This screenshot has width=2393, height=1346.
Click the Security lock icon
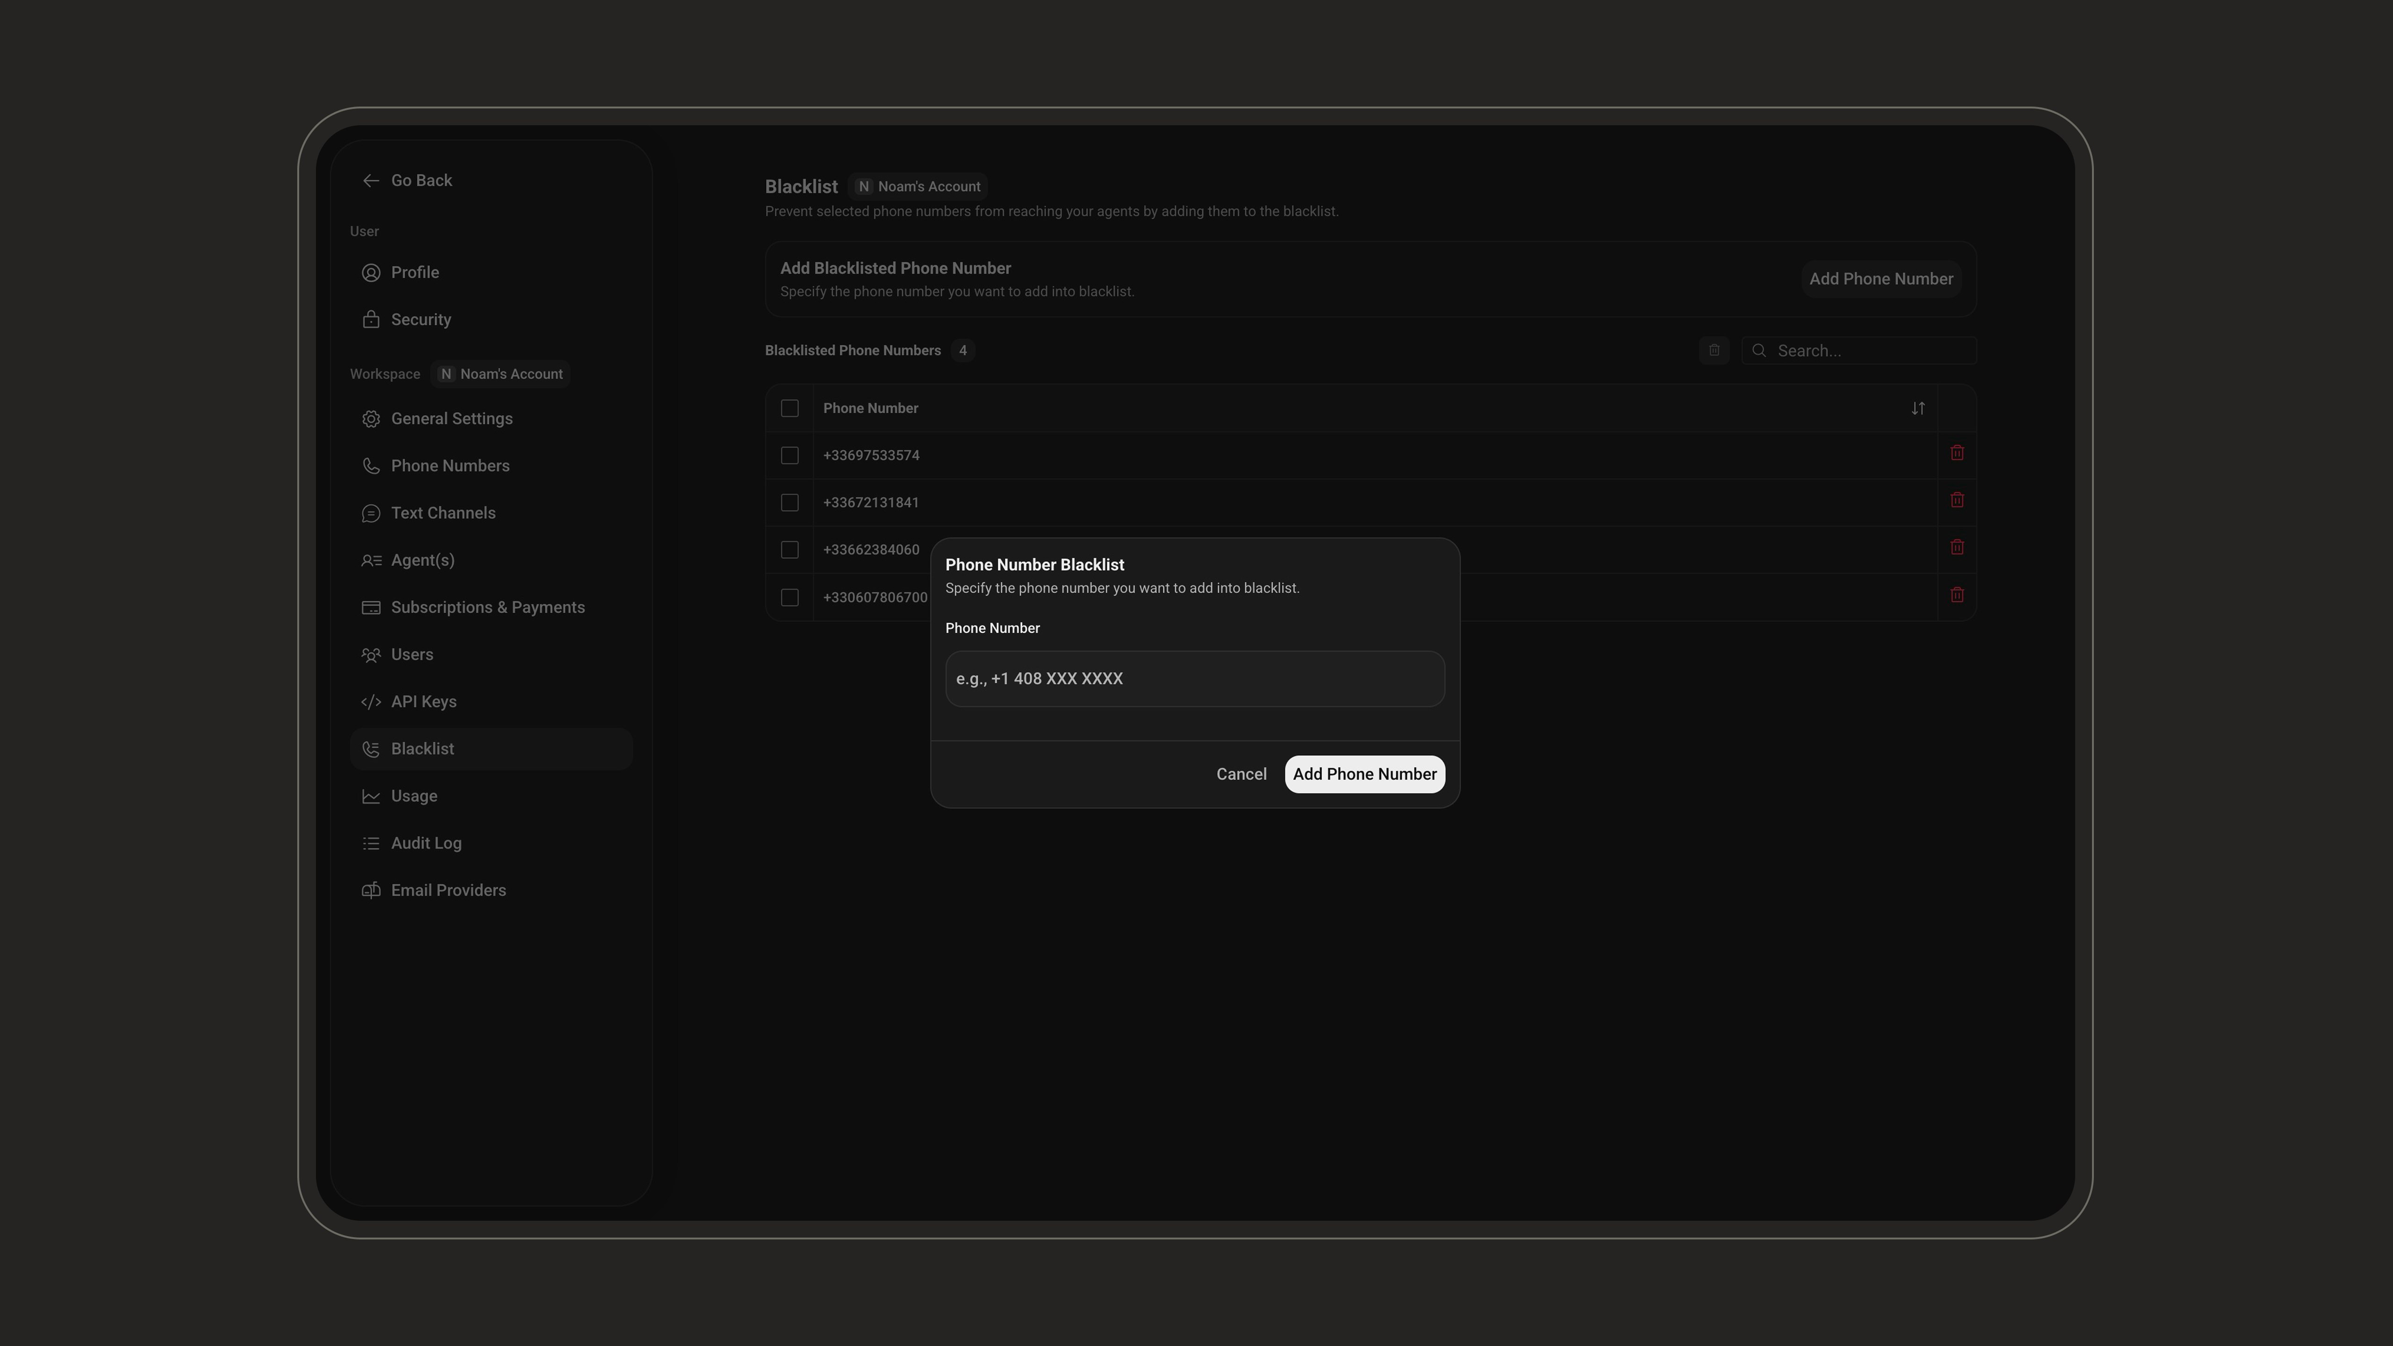[371, 320]
